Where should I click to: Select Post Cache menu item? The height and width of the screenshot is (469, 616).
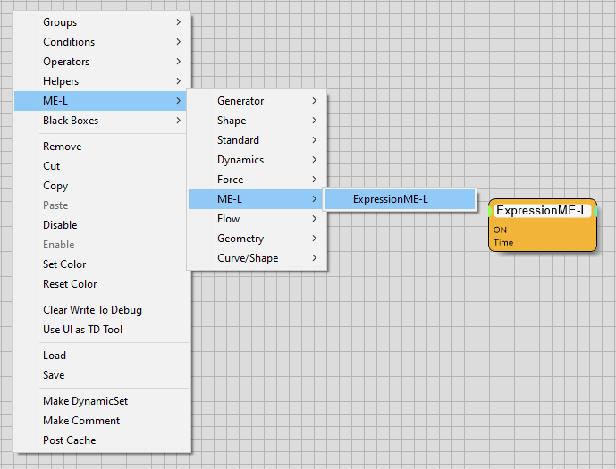(69, 440)
